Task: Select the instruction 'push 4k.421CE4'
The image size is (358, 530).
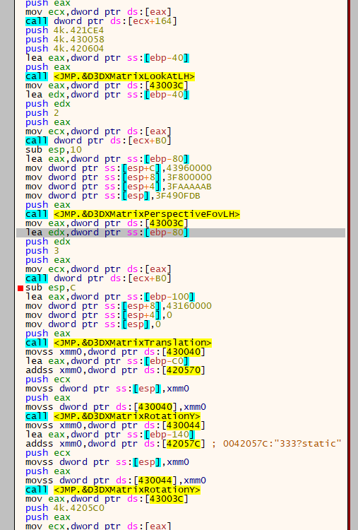Action: (64, 30)
